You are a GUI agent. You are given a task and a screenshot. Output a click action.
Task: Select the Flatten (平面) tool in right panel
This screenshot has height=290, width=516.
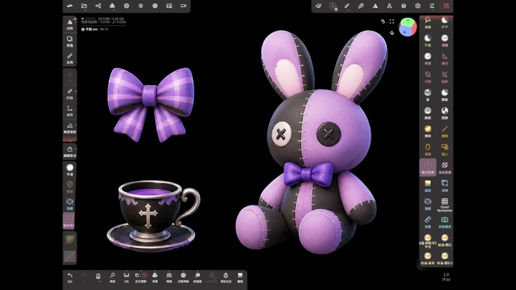428,40
